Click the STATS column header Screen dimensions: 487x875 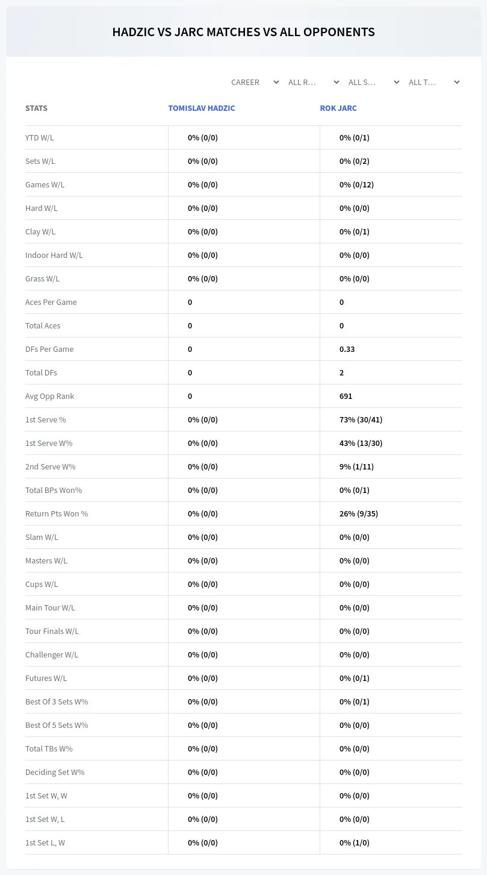36,108
